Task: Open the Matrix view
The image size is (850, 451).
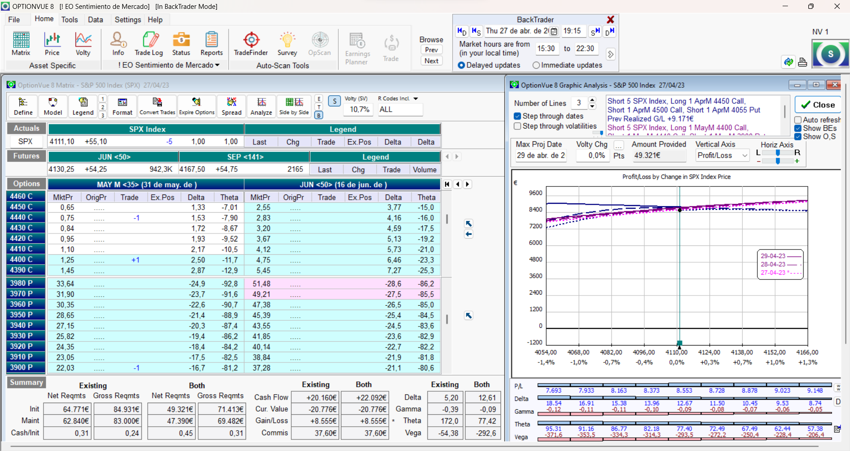Action: click(21, 44)
